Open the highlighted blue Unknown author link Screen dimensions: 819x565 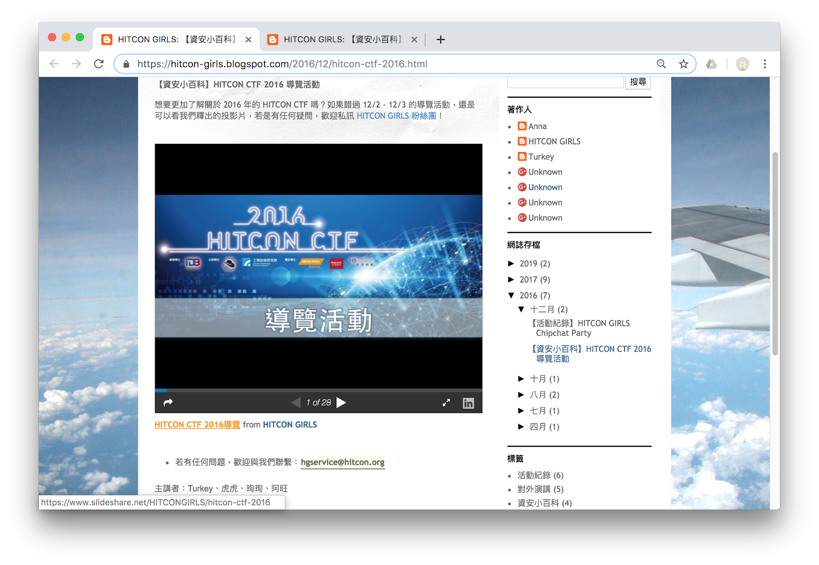point(545,187)
